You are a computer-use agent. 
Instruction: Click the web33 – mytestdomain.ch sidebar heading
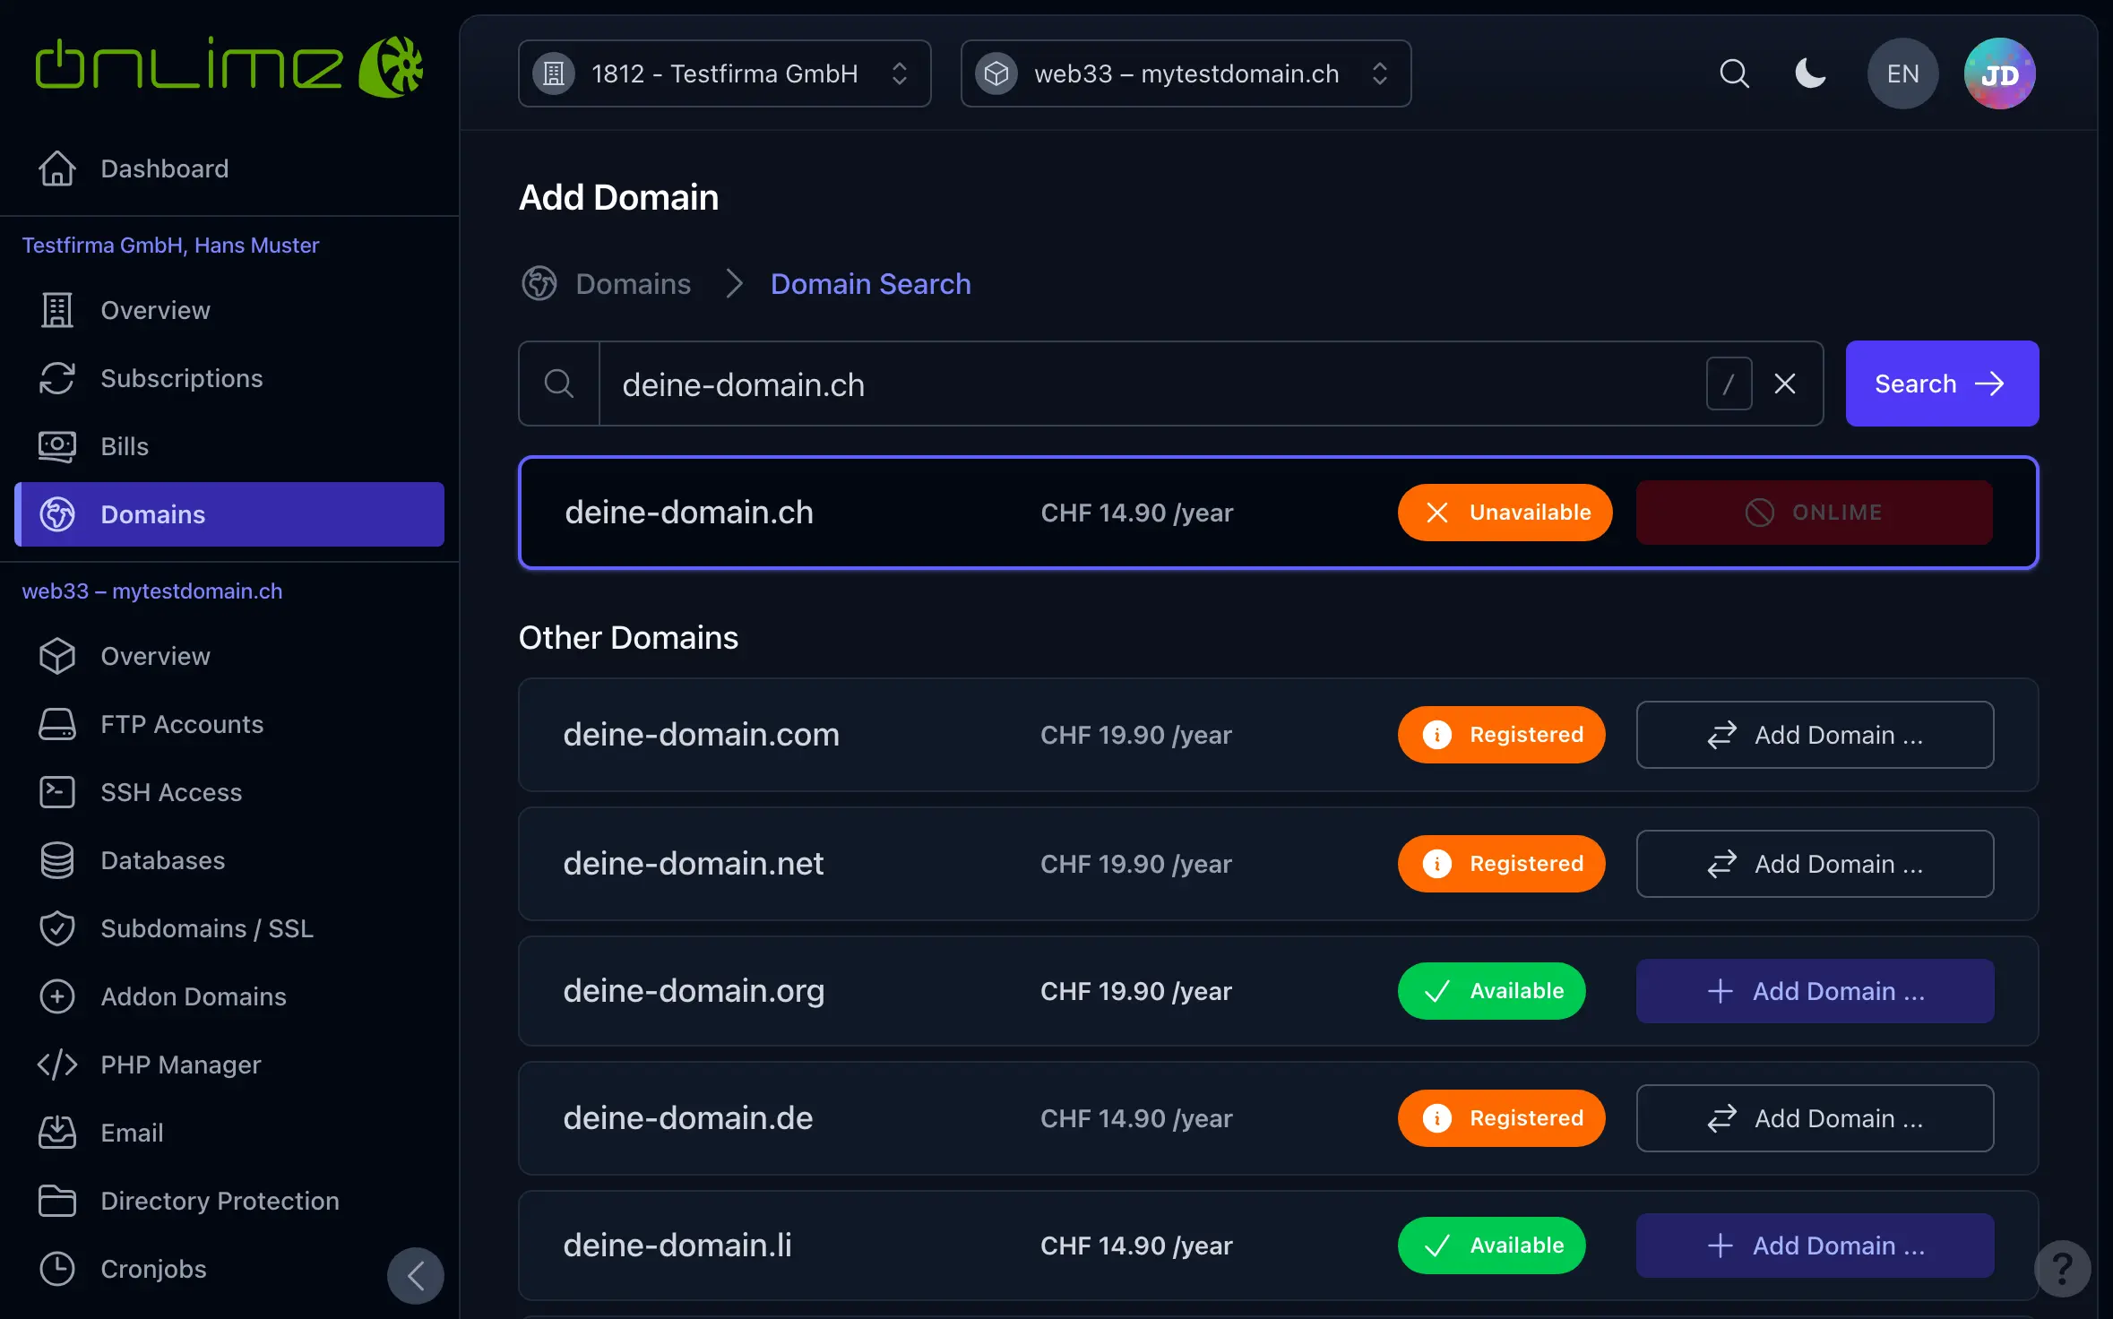point(152,591)
